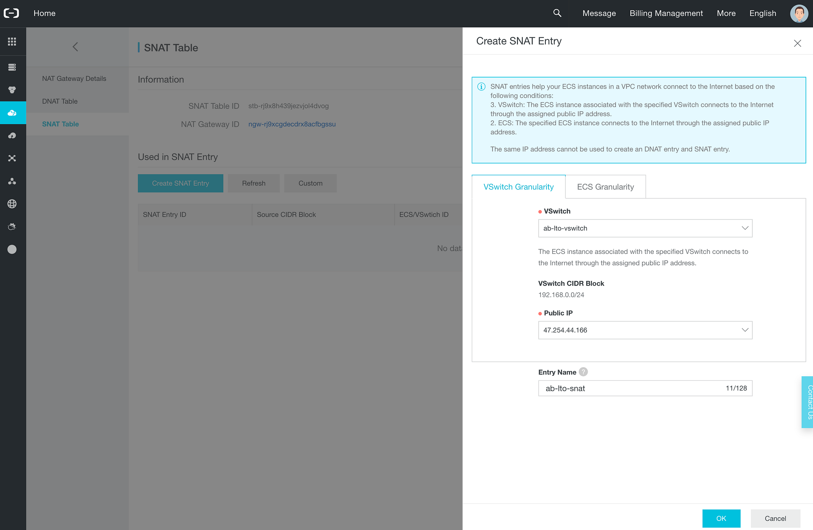
Task: Select the VSwitch Granularity tab
Action: click(x=518, y=187)
